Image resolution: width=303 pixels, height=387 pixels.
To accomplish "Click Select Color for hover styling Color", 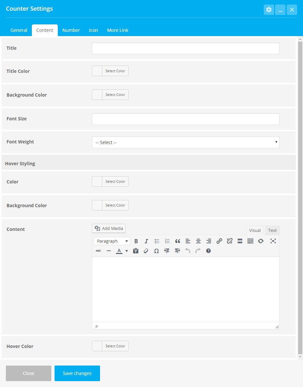I will (x=115, y=181).
